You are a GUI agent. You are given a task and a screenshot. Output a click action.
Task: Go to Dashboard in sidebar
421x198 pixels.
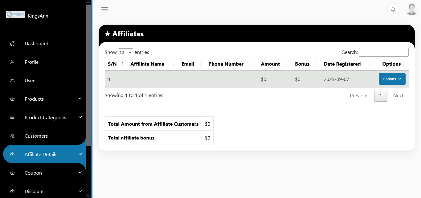pos(36,43)
